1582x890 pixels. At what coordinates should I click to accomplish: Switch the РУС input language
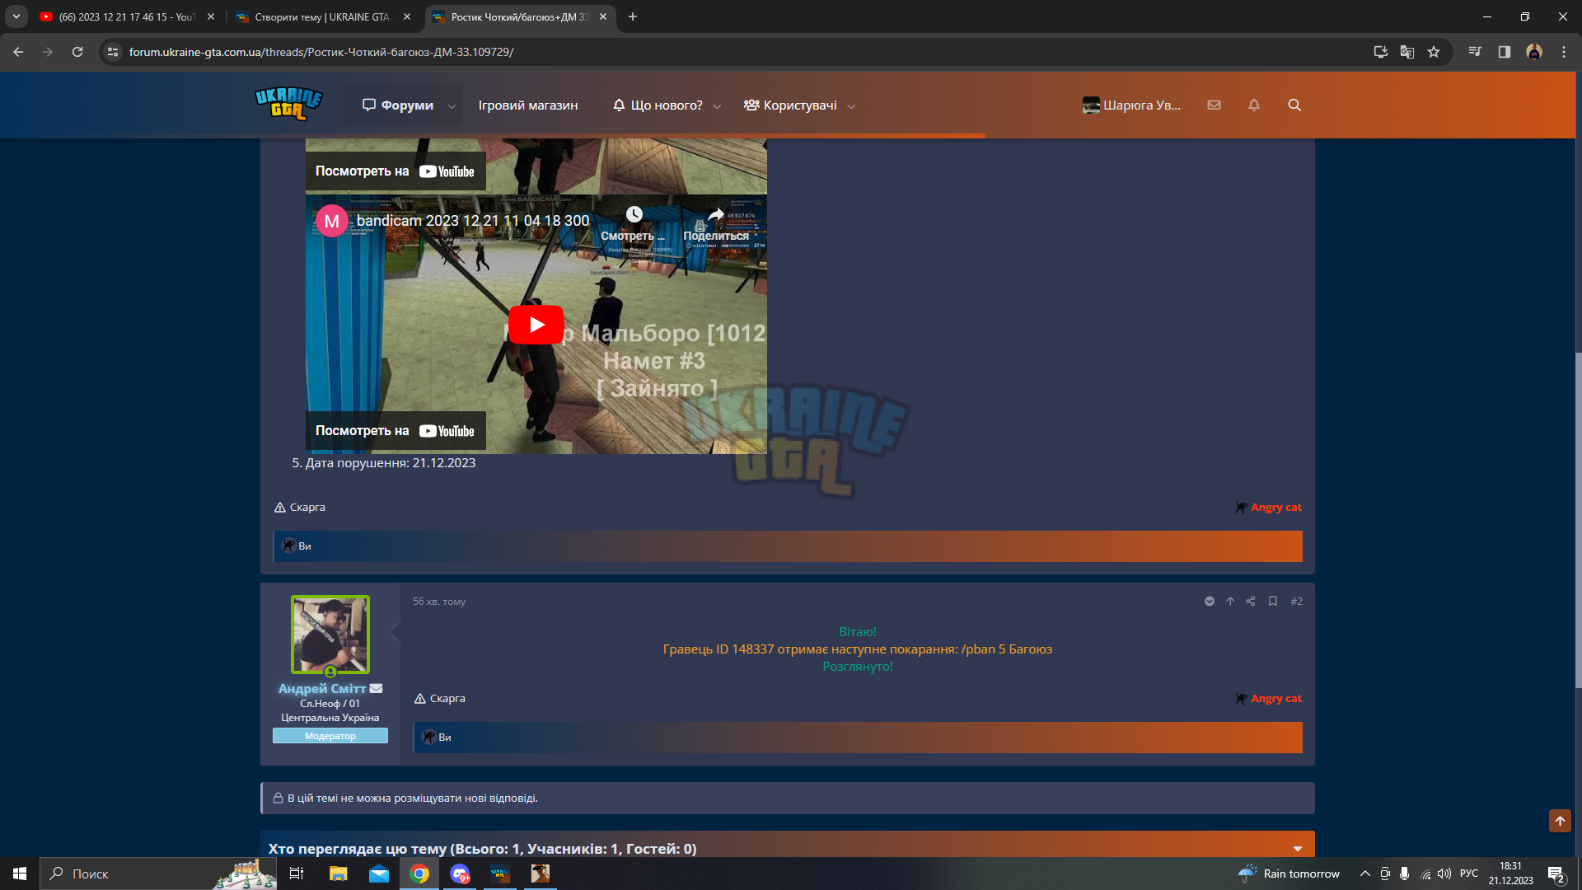pyautogui.click(x=1469, y=874)
